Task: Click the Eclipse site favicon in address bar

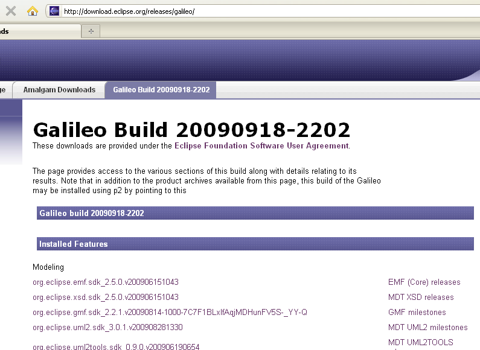Action: pos(54,11)
